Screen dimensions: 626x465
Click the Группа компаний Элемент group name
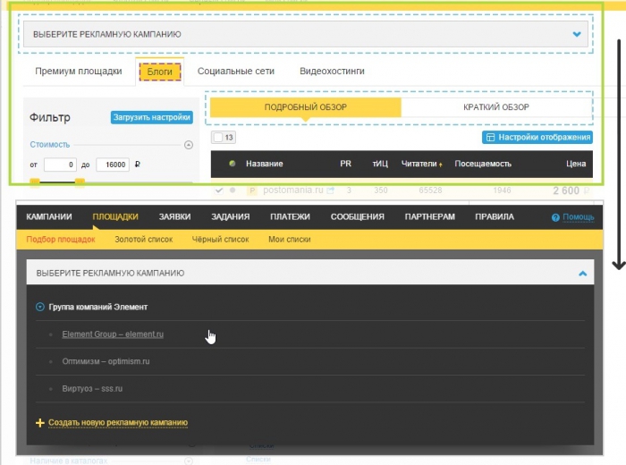pos(98,307)
